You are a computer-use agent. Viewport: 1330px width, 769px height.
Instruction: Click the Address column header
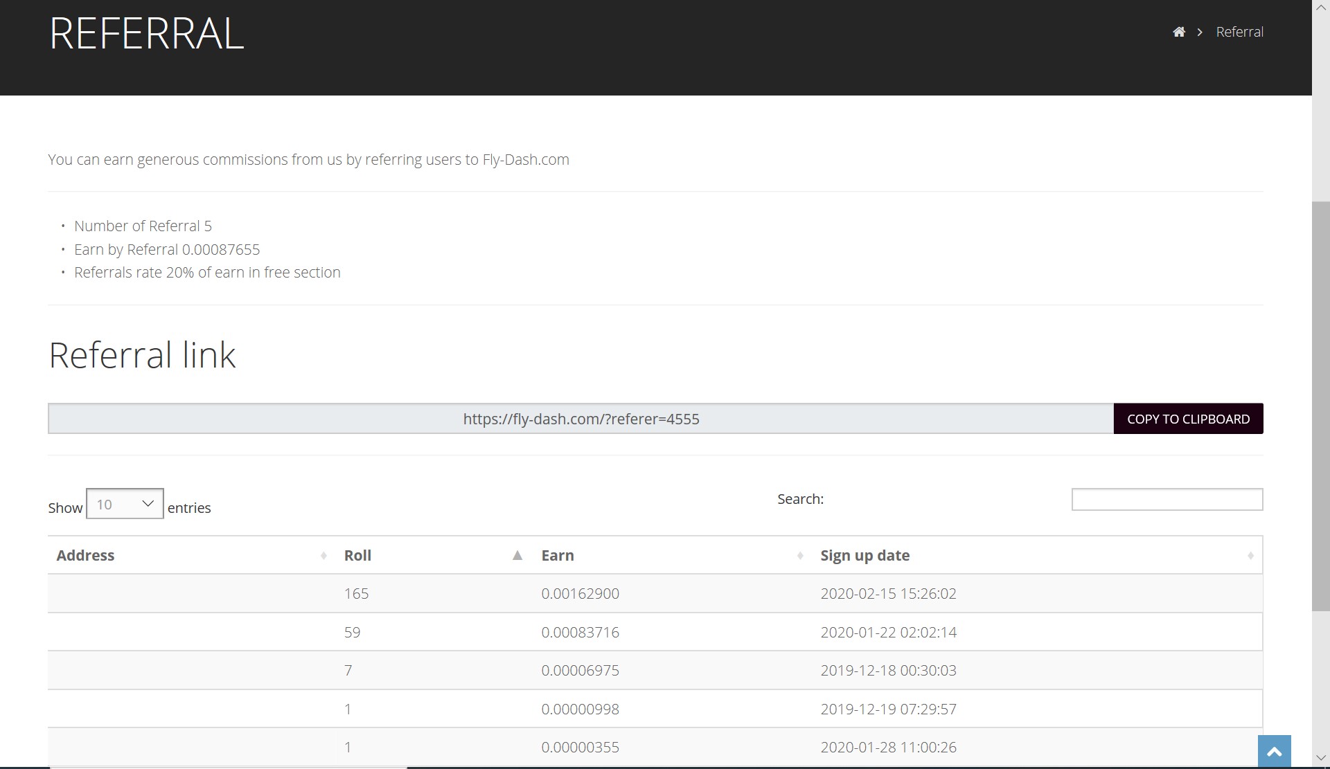point(85,555)
